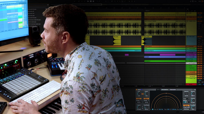Click the Echo Dry/Wet knob

click(193, 108)
